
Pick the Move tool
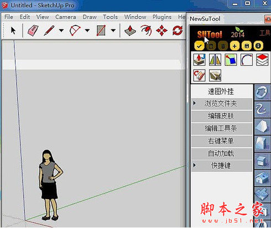click(x=161, y=30)
